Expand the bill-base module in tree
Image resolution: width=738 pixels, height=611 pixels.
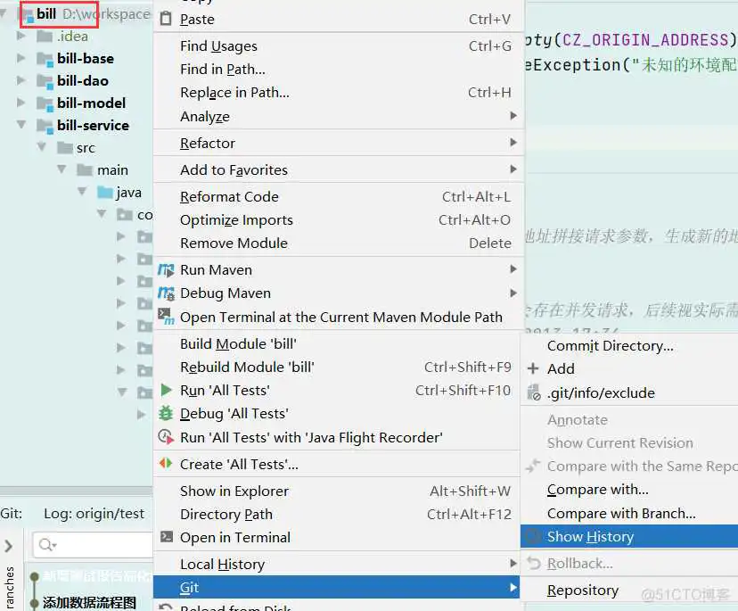(21, 58)
